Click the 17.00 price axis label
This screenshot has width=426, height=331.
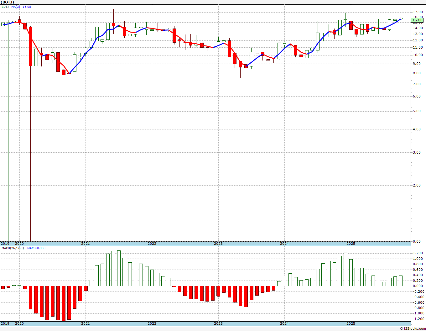[418, 12]
